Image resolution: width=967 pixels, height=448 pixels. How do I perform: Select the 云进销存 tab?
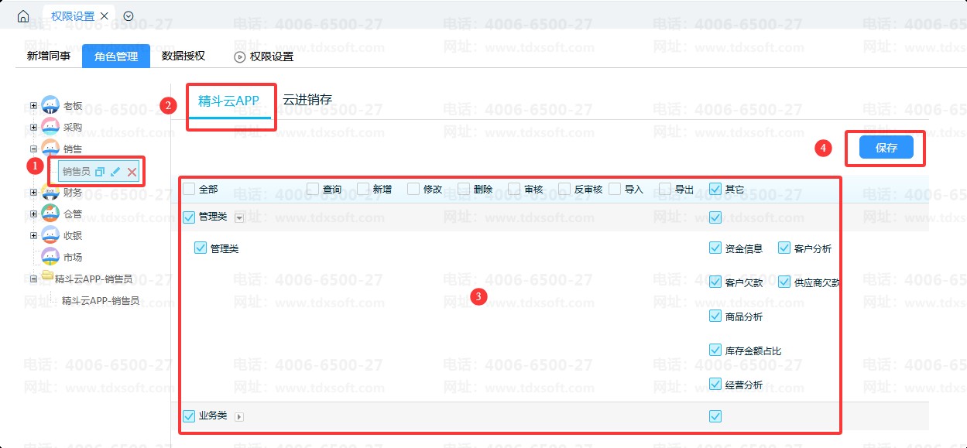pos(307,100)
